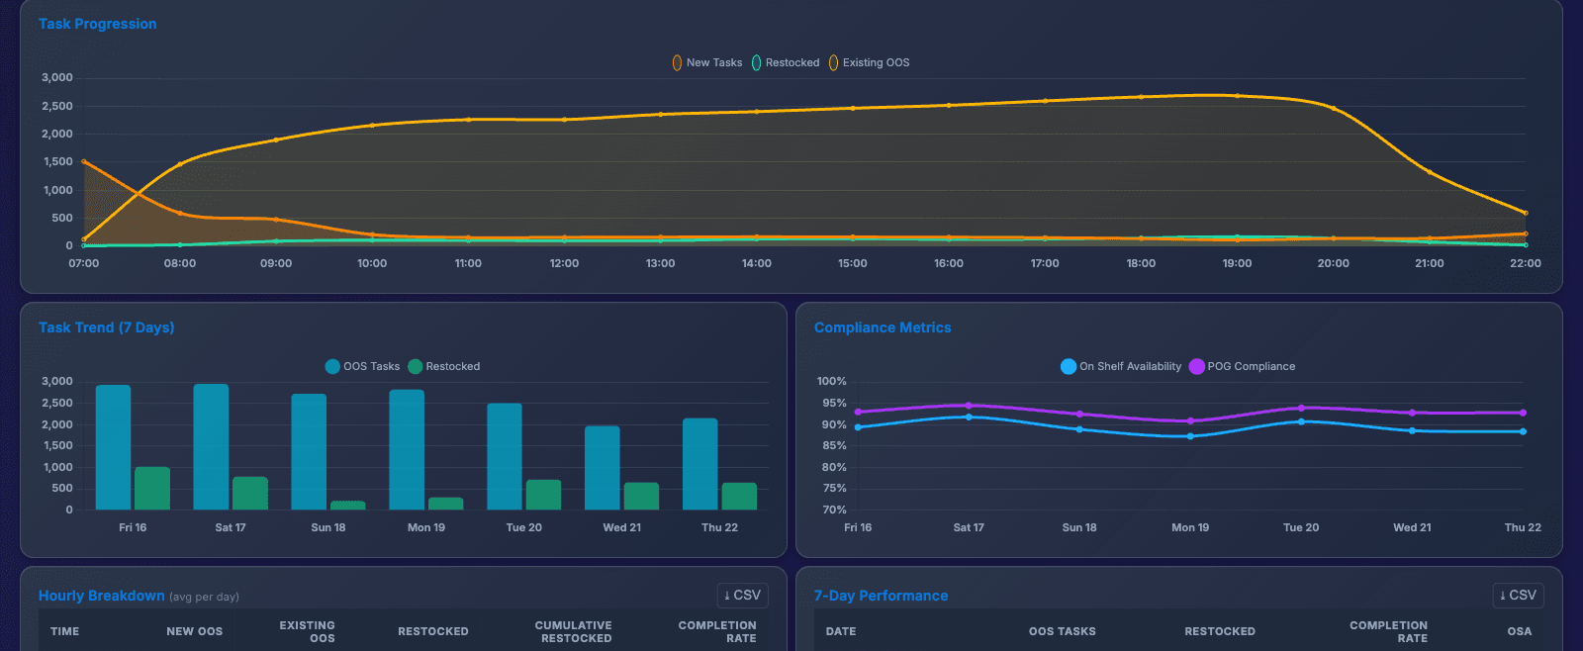The width and height of the screenshot is (1583, 651).
Task: Download Hourly Breakdown as CSV
Action: pos(742,595)
